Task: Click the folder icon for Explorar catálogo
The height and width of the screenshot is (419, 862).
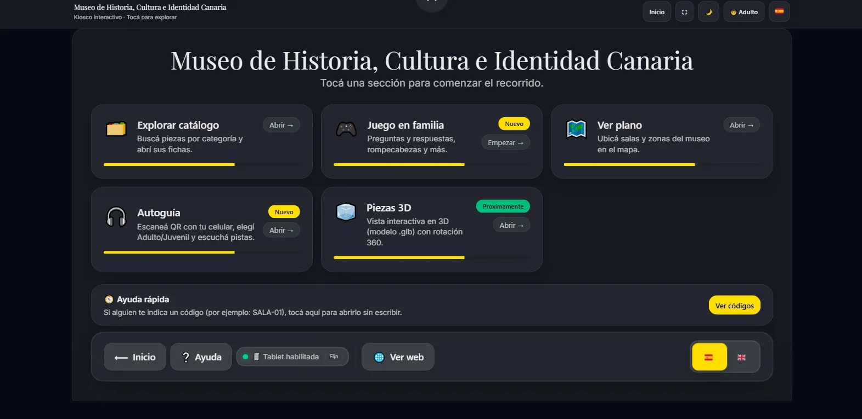Action: [116, 129]
